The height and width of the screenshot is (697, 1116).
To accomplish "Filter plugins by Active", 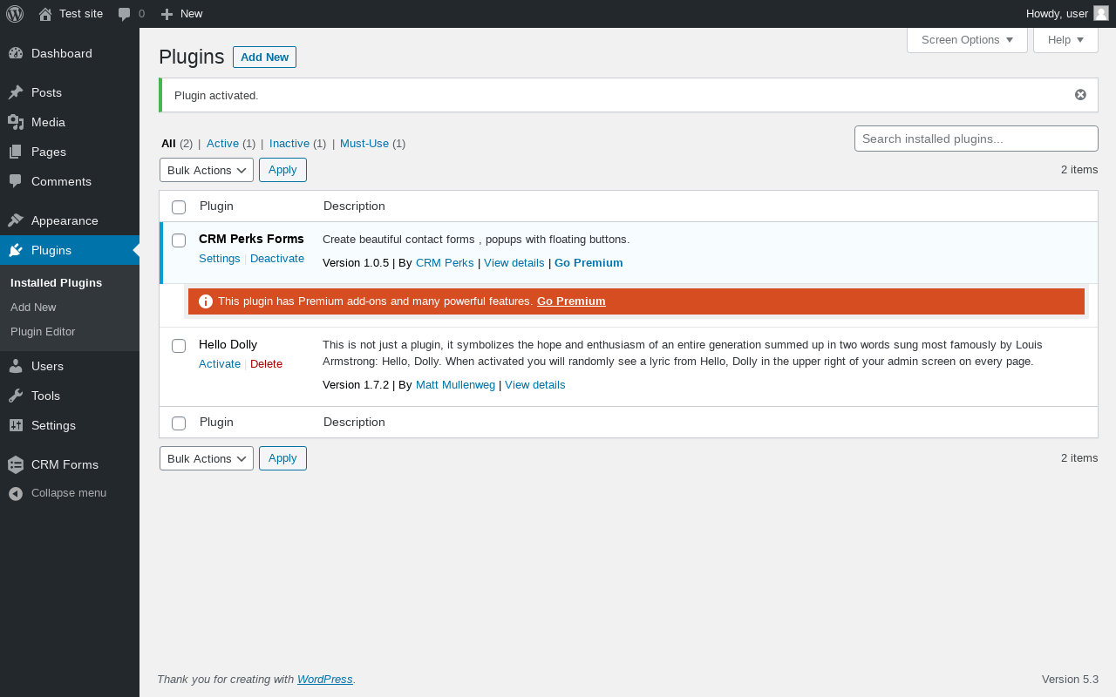I will [x=222, y=144].
